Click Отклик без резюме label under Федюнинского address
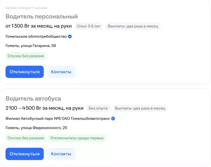 26,138
